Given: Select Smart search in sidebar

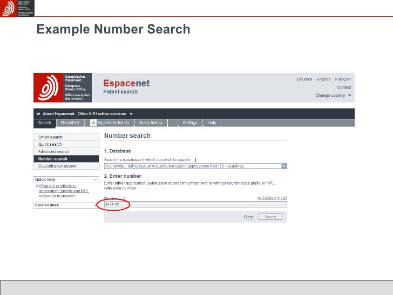Looking at the screenshot, I should tap(66, 137).
